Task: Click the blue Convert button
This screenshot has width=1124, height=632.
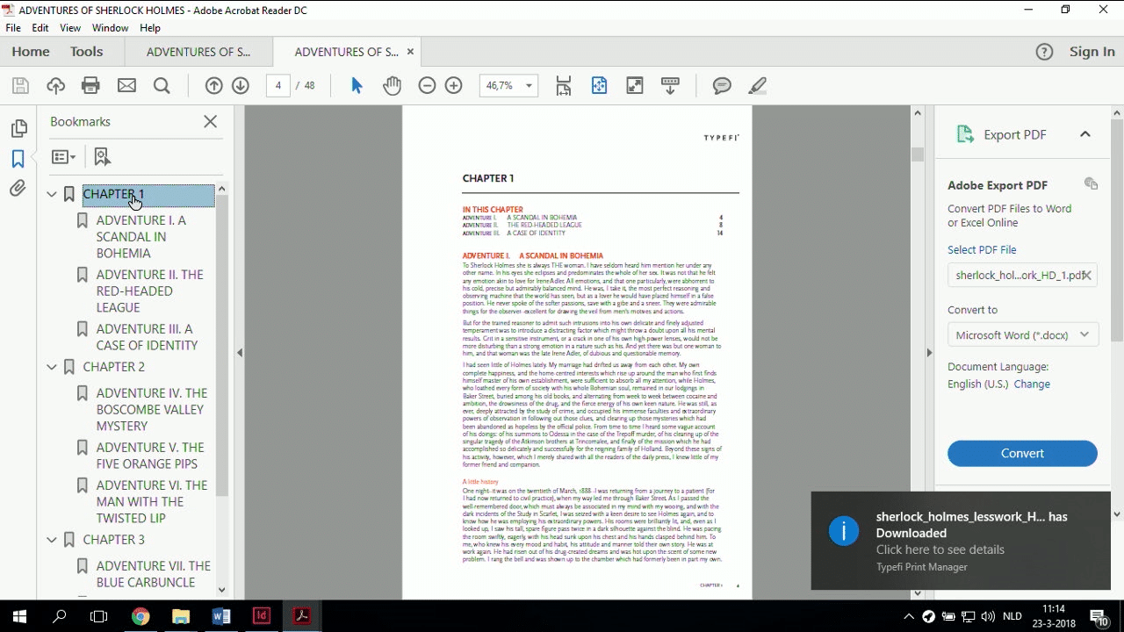Action: 1022,453
